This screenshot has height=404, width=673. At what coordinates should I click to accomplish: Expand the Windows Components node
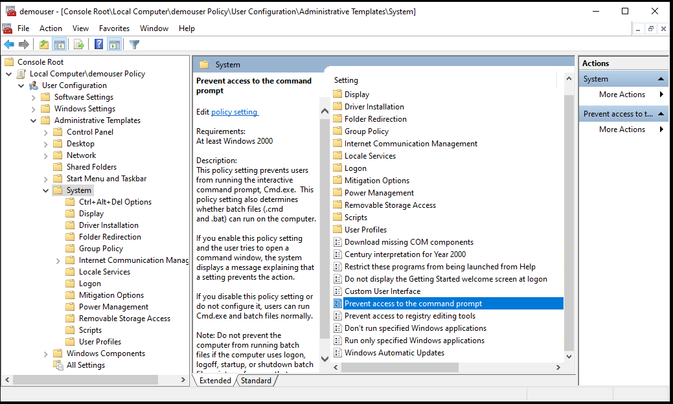pyautogui.click(x=45, y=353)
